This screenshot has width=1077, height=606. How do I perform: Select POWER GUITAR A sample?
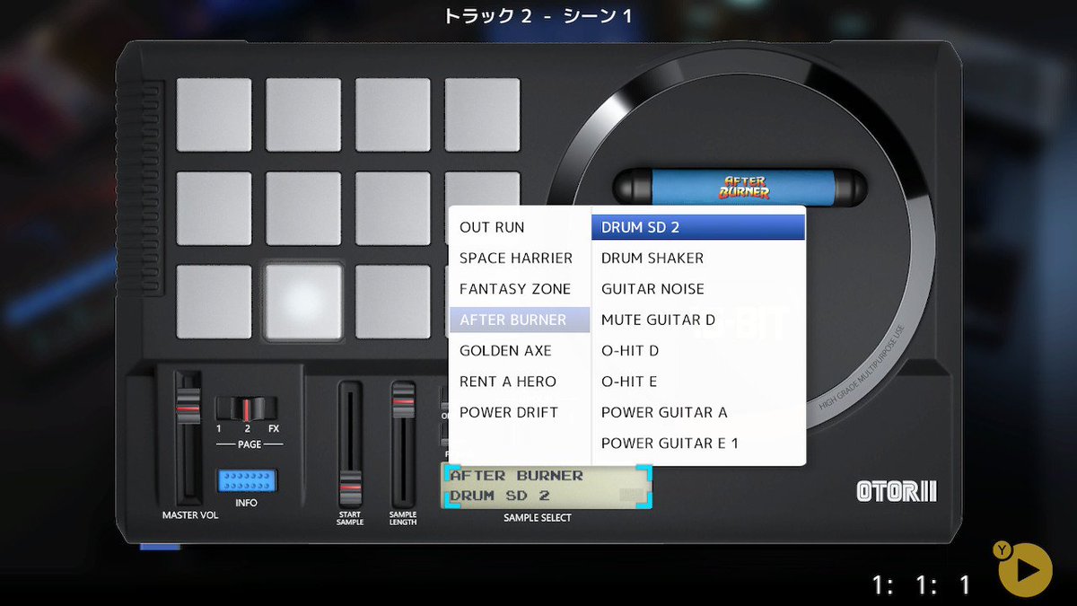(x=698, y=413)
